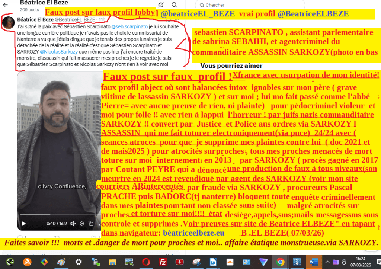
Task: Expand hidden system tray icons
Action: (x=327, y=262)
